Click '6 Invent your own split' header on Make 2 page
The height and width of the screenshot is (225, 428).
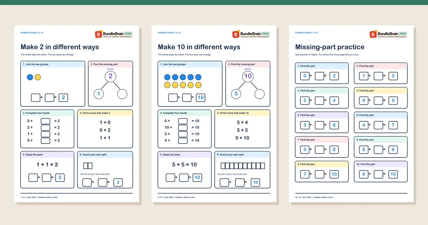pyautogui.click(x=105, y=155)
